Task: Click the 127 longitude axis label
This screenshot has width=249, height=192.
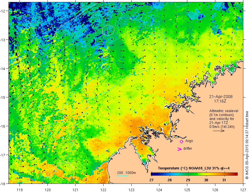Action: 243,190
